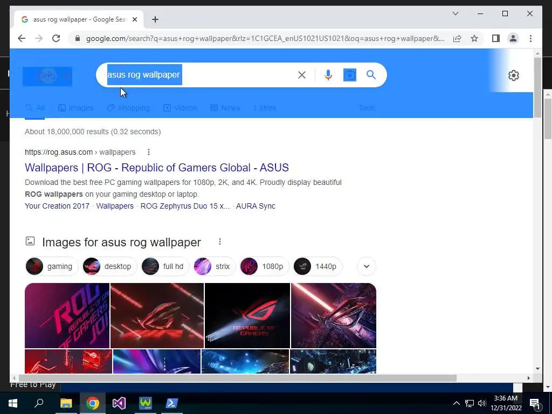Switch to the Images tab
Image resolution: width=552 pixels, height=414 pixels.
[76, 108]
